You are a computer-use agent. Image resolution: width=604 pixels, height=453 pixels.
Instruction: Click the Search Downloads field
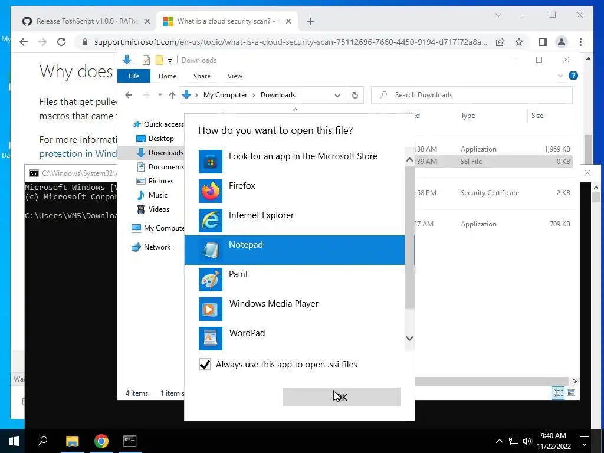click(471, 95)
